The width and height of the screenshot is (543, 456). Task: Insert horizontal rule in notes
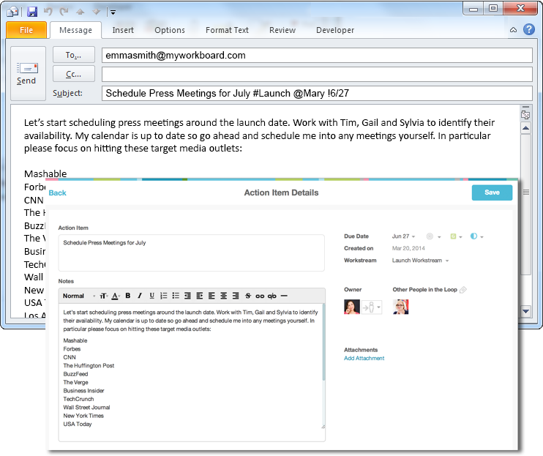coord(284,296)
